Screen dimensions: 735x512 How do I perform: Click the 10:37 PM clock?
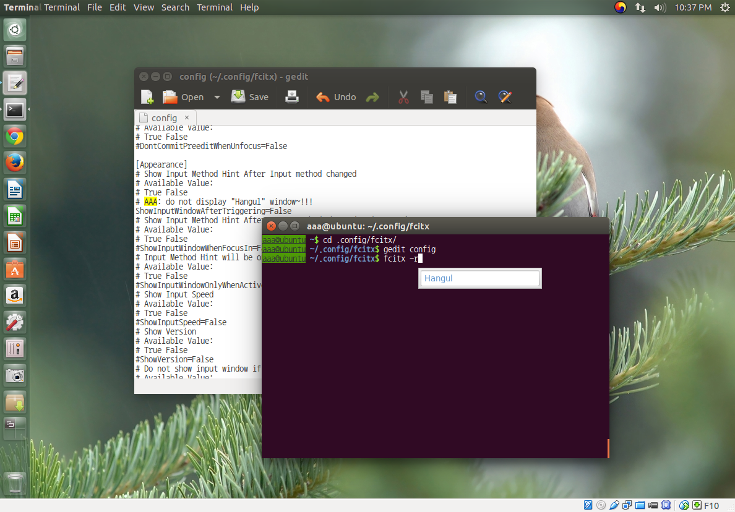coord(693,7)
